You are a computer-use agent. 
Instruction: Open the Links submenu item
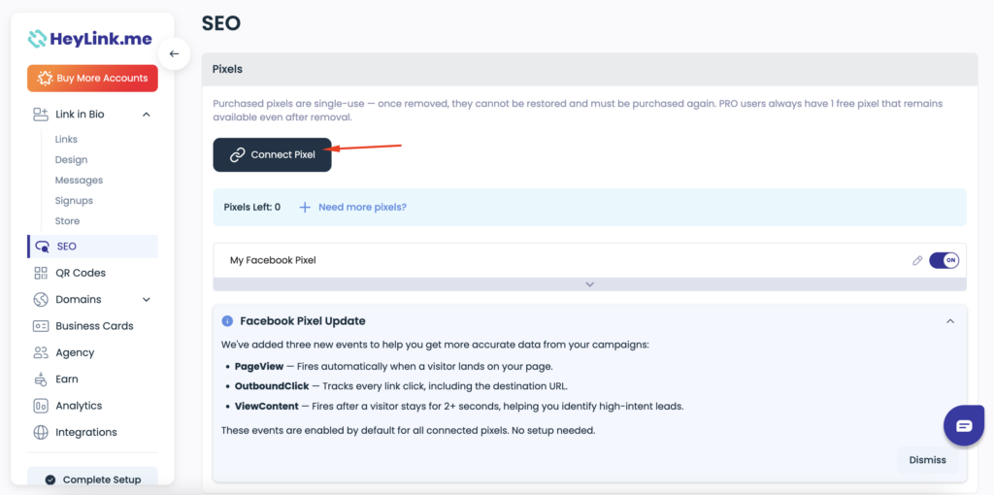66,140
